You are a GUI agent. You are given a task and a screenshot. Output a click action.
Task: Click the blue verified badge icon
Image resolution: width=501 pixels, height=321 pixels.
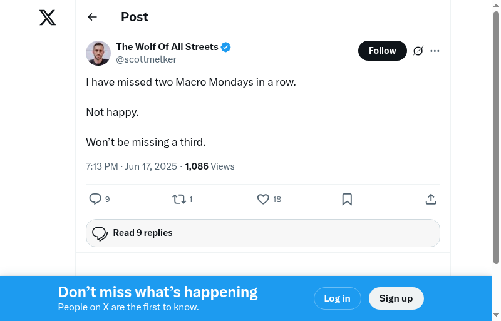tap(226, 47)
